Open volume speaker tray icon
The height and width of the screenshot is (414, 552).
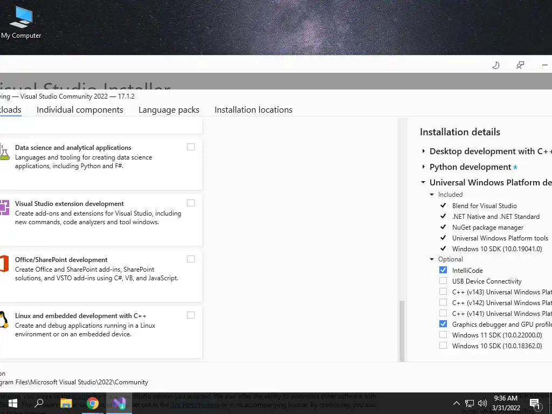coord(482,403)
